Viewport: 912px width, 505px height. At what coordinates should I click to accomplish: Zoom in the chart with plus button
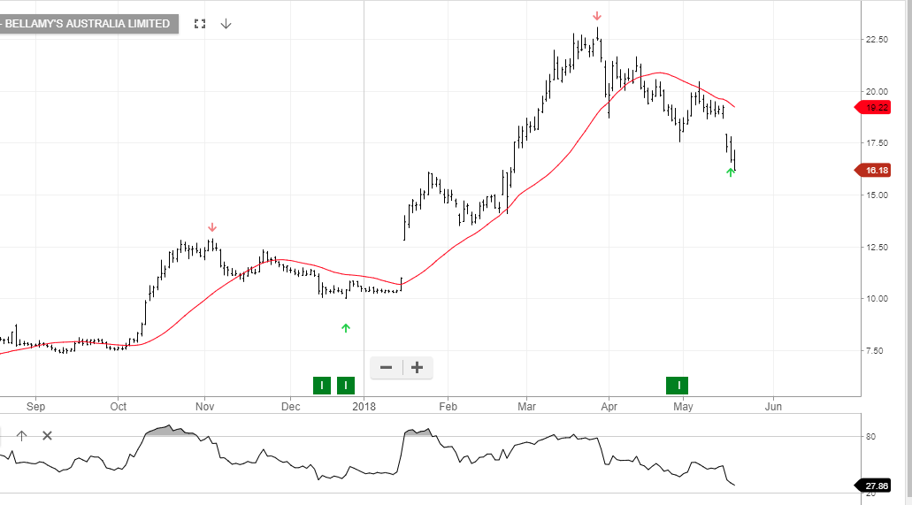pos(418,368)
